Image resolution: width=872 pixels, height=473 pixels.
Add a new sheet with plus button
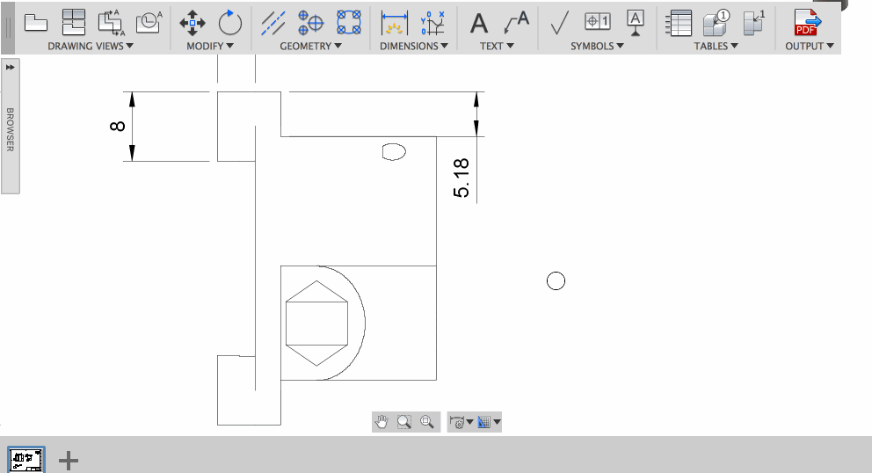click(69, 460)
